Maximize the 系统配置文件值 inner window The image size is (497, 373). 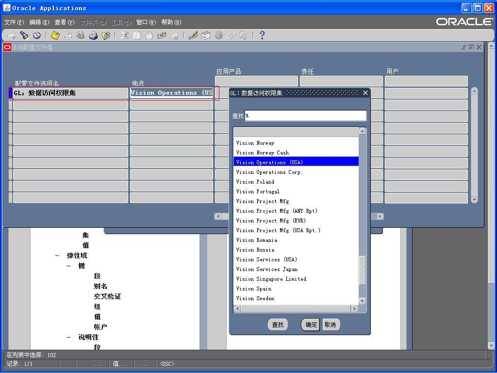(471, 47)
